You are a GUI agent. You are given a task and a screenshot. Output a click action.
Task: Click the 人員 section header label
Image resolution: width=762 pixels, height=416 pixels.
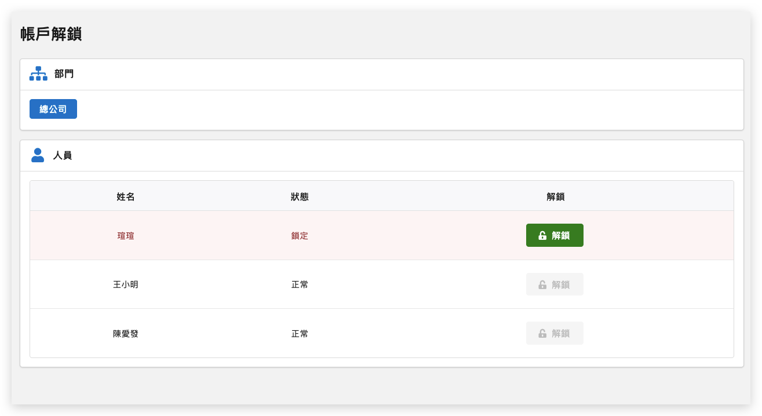point(62,155)
